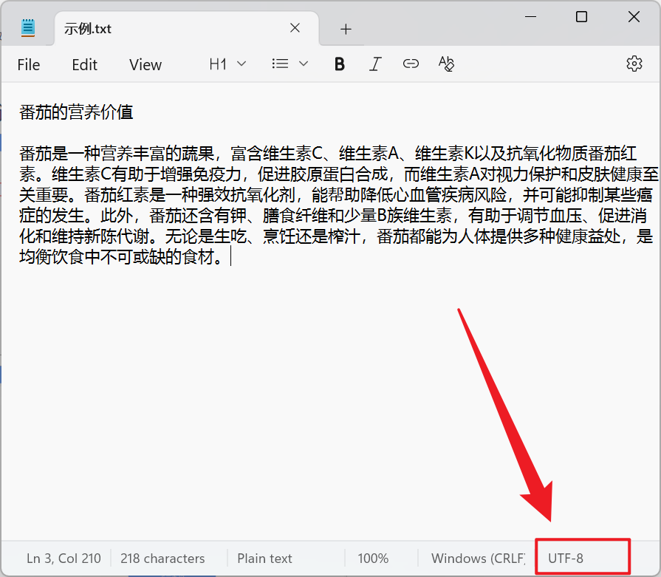Image resolution: width=661 pixels, height=577 pixels.
Task: Open the Edit menu
Action: click(84, 65)
